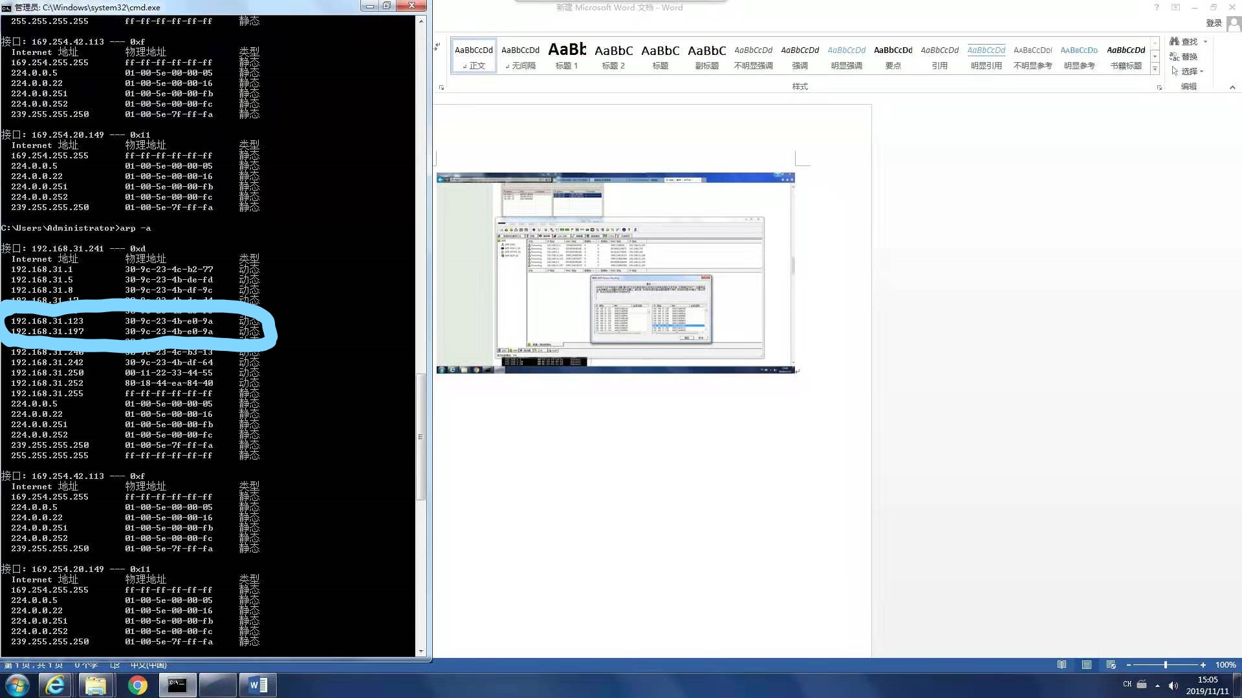Toggle the CH input language indicator
This screenshot has width=1242, height=698.
(x=1128, y=684)
